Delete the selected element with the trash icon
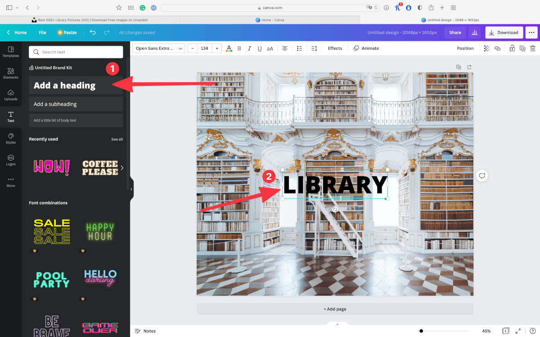Viewport: 540px width, 337px height. coord(533,48)
